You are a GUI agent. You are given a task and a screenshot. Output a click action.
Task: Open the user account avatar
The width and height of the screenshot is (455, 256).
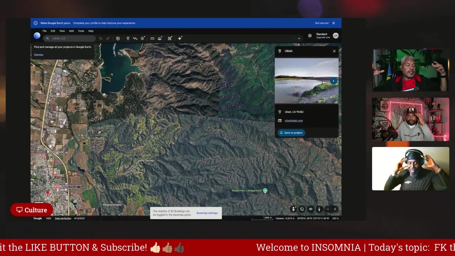coord(336,36)
